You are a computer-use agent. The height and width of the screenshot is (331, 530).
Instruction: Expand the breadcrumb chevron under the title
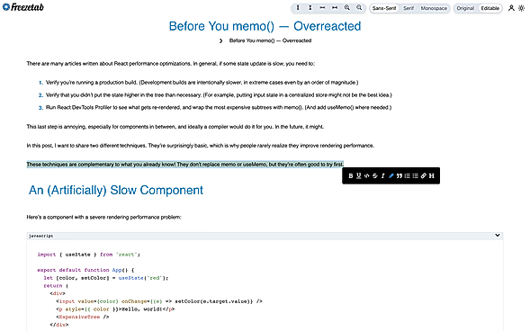[x=220, y=40]
